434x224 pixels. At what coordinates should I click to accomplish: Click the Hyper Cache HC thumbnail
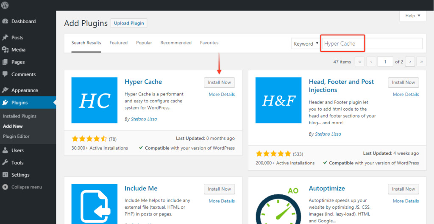95,100
